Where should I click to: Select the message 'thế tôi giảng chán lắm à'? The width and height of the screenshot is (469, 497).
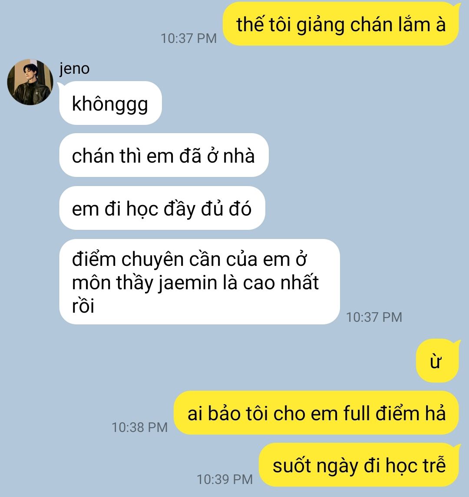341,24
